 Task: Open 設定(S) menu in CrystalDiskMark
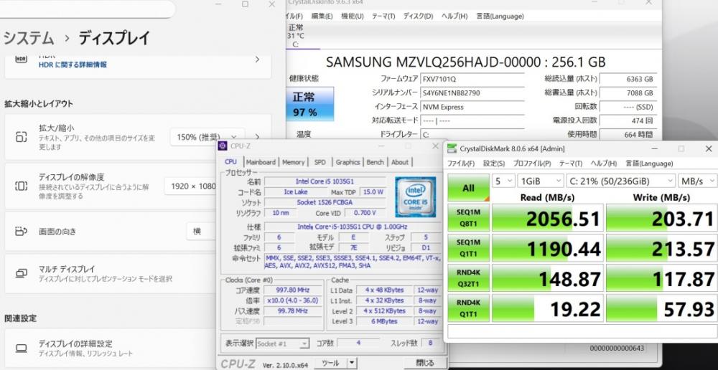(x=494, y=163)
